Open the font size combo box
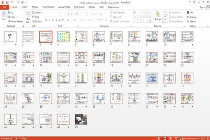 pyautogui.click(x=63, y=14)
